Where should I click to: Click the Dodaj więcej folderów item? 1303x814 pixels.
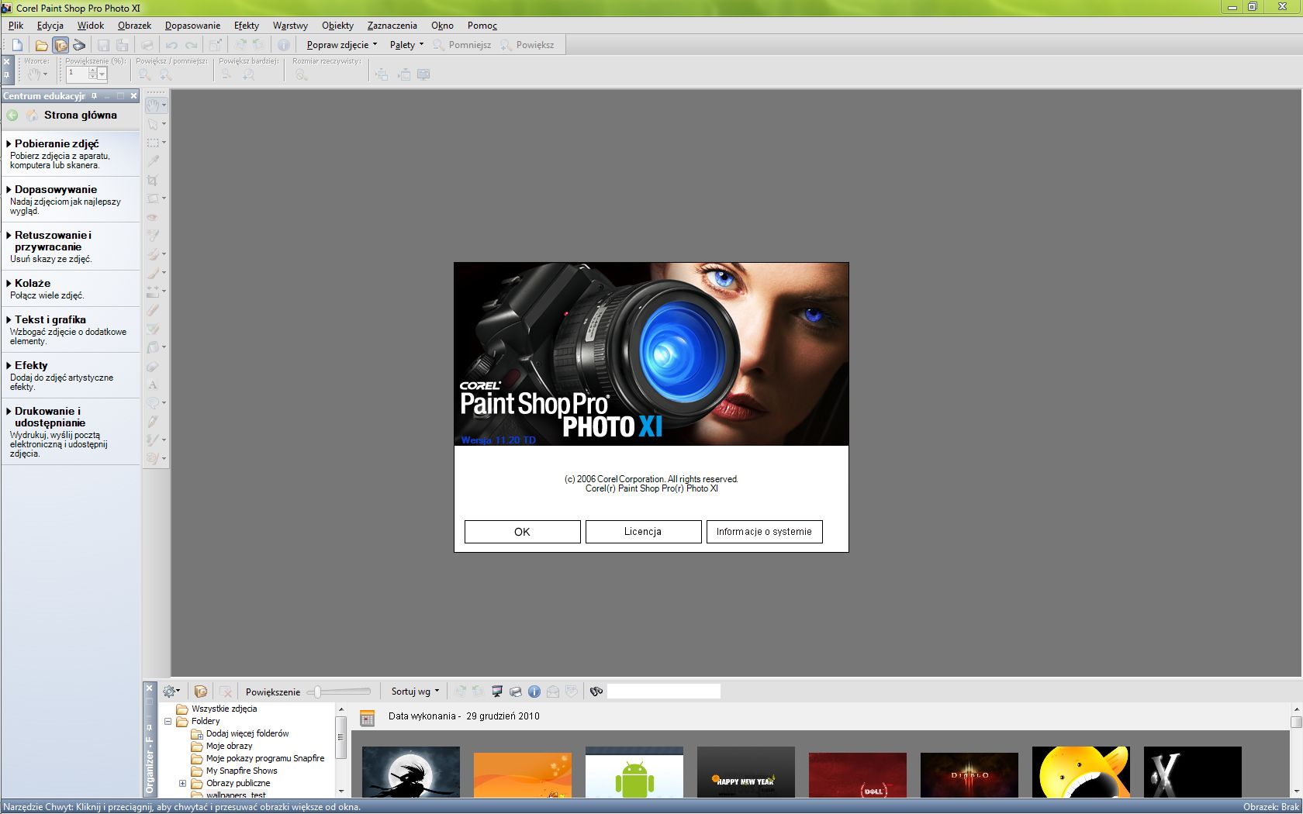click(247, 733)
